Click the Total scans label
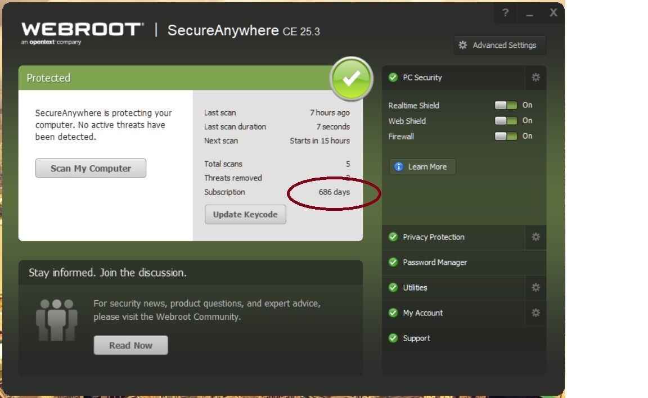The image size is (648, 398). coord(223,164)
